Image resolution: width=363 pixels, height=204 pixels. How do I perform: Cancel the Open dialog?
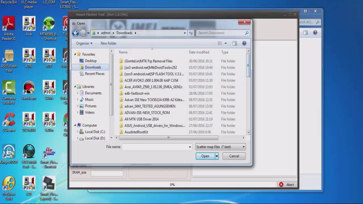coord(234,156)
